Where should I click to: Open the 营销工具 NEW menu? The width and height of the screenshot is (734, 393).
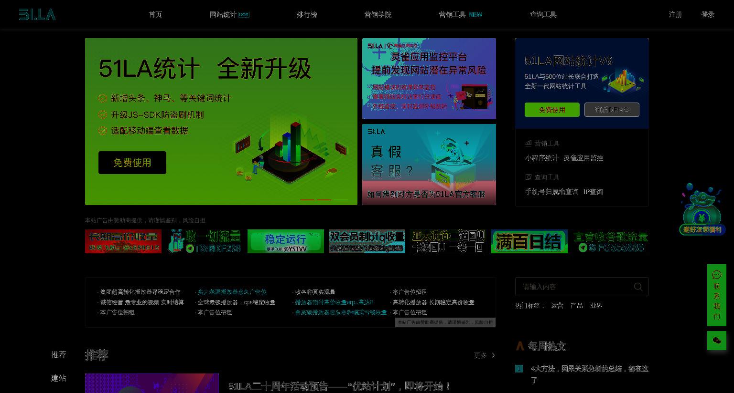tap(461, 14)
